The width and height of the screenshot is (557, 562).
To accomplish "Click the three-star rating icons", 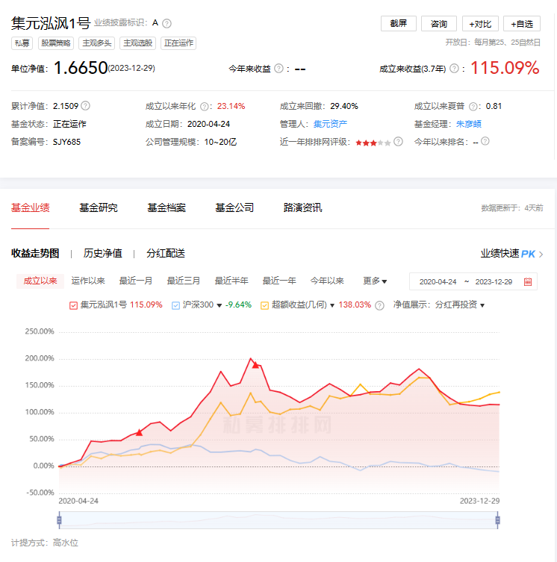I will pyautogui.click(x=373, y=143).
